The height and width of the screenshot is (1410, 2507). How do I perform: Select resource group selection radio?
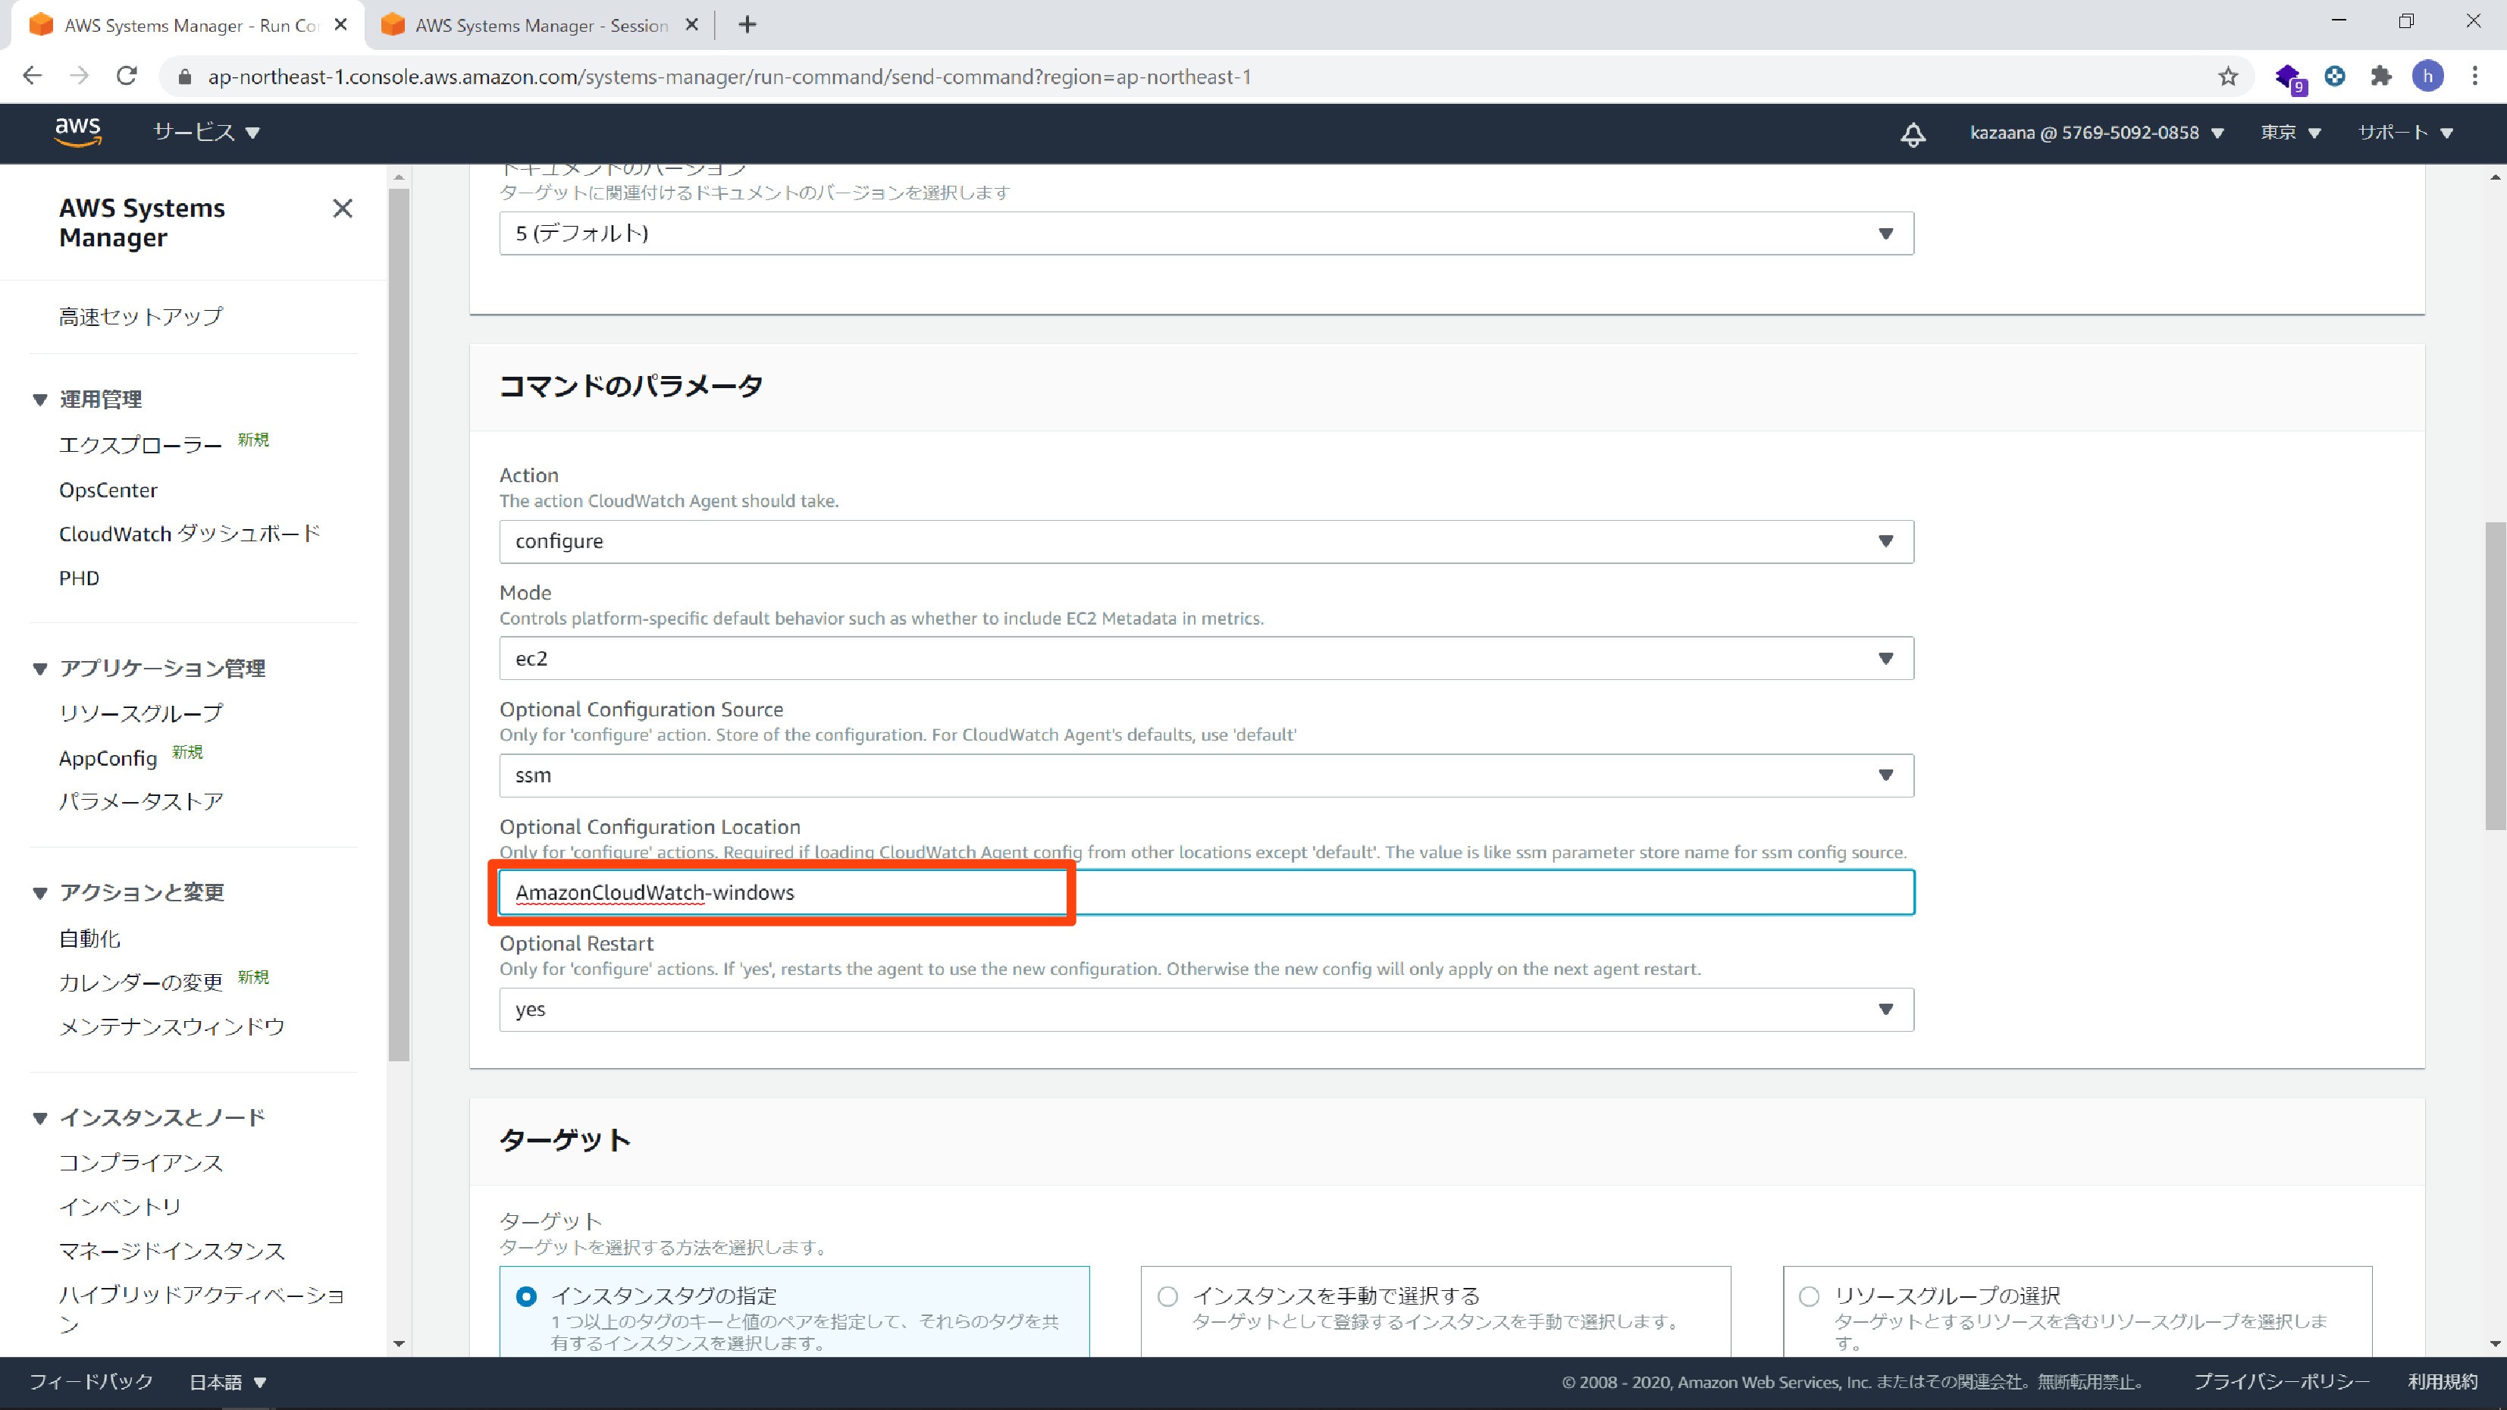(x=1810, y=1296)
